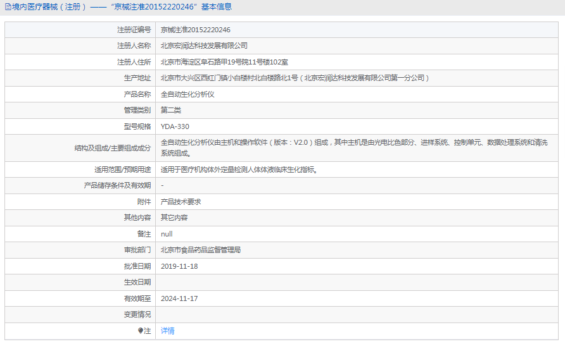Click the value 北京宏润达科技发展有限公司
Viewport: 565px width, 344px height.
pos(204,46)
